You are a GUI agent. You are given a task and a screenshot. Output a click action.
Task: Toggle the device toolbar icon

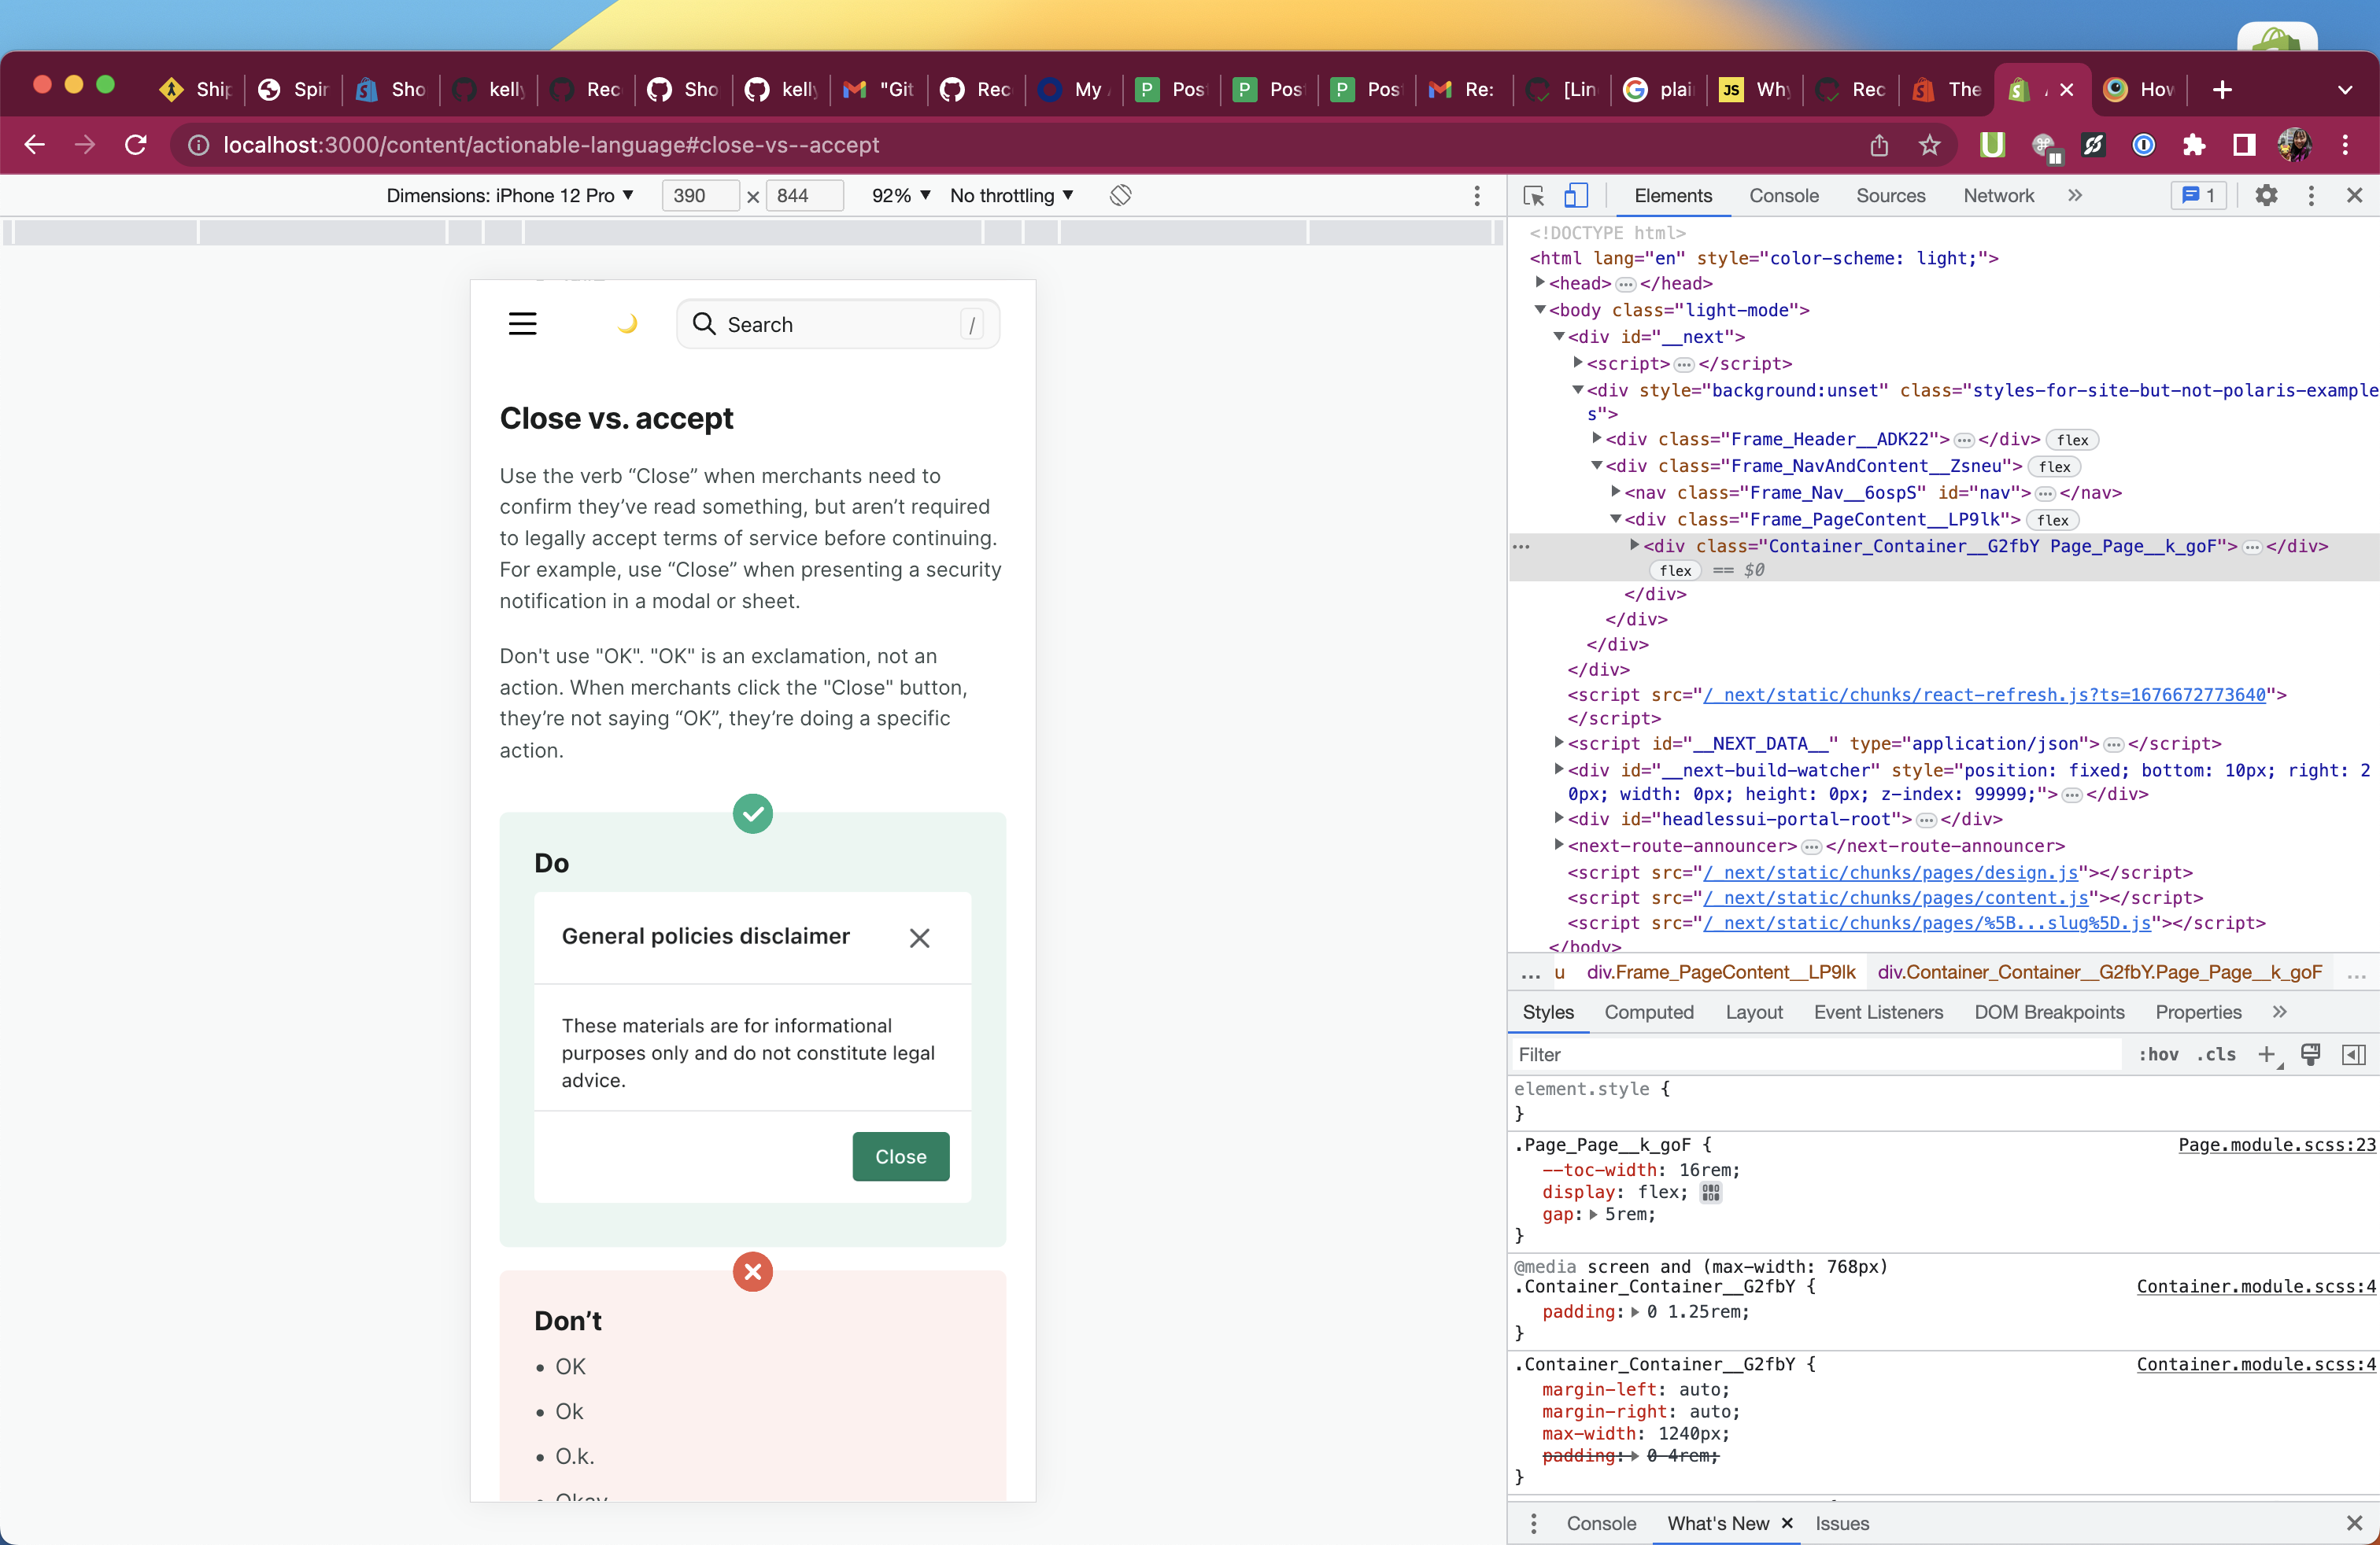[1575, 196]
